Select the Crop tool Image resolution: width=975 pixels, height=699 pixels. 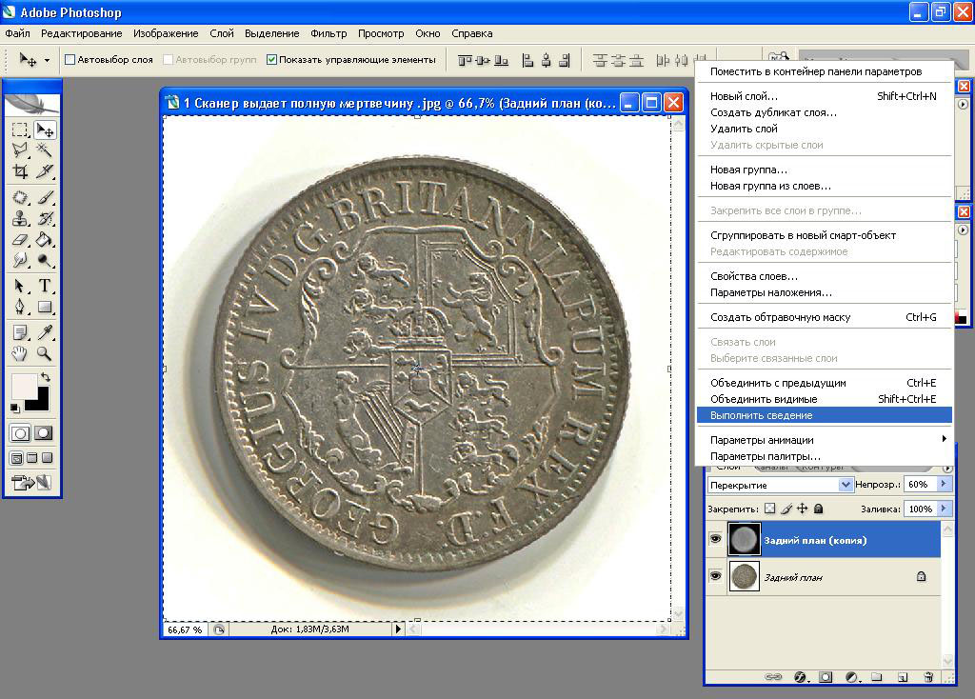click(21, 171)
